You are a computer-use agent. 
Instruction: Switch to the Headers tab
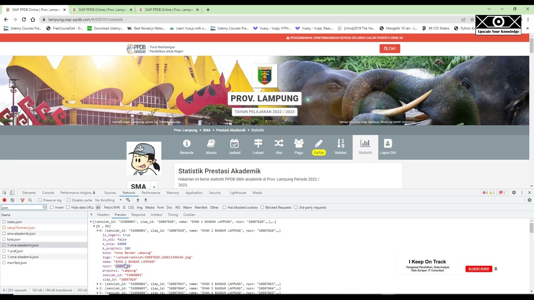click(x=103, y=215)
